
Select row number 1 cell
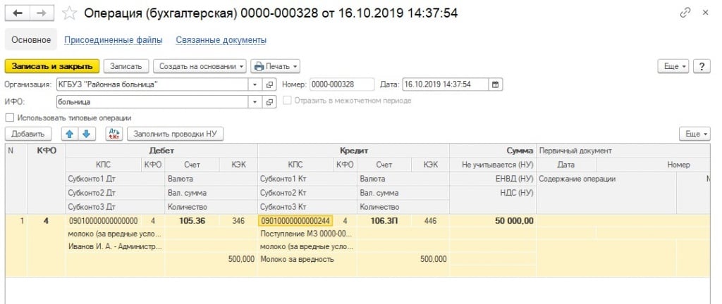(x=16, y=221)
